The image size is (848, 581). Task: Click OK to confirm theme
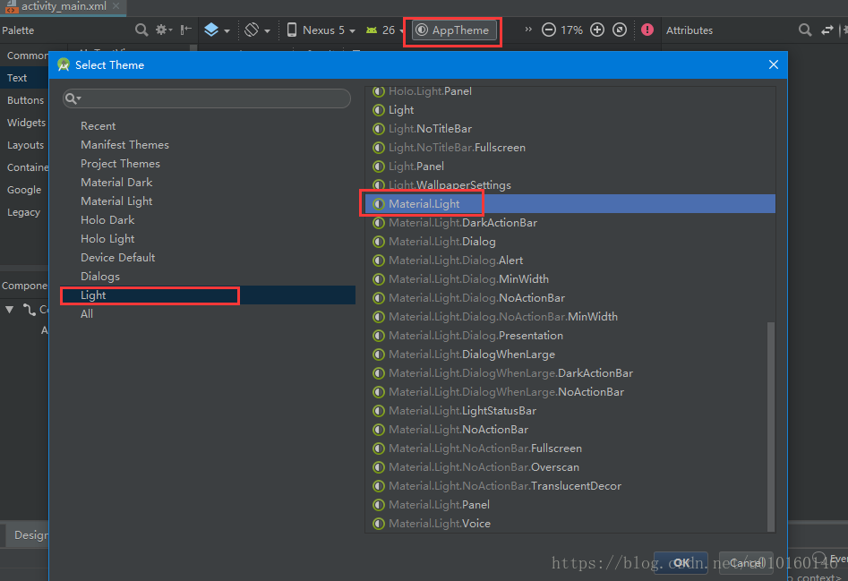tap(681, 562)
